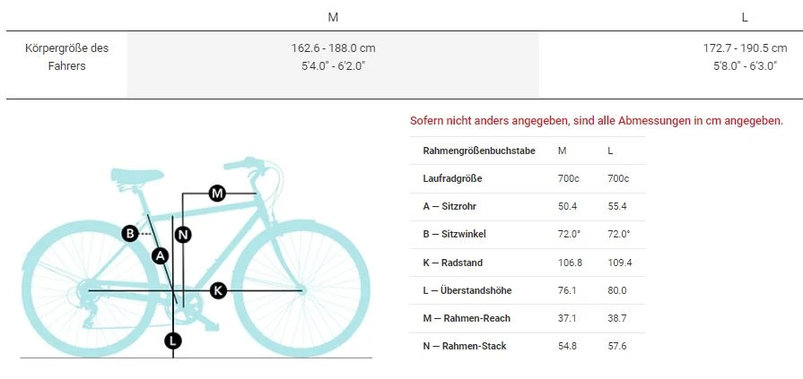Click the L standover height marker
Viewport: 803px width, 379px height.
tap(173, 340)
